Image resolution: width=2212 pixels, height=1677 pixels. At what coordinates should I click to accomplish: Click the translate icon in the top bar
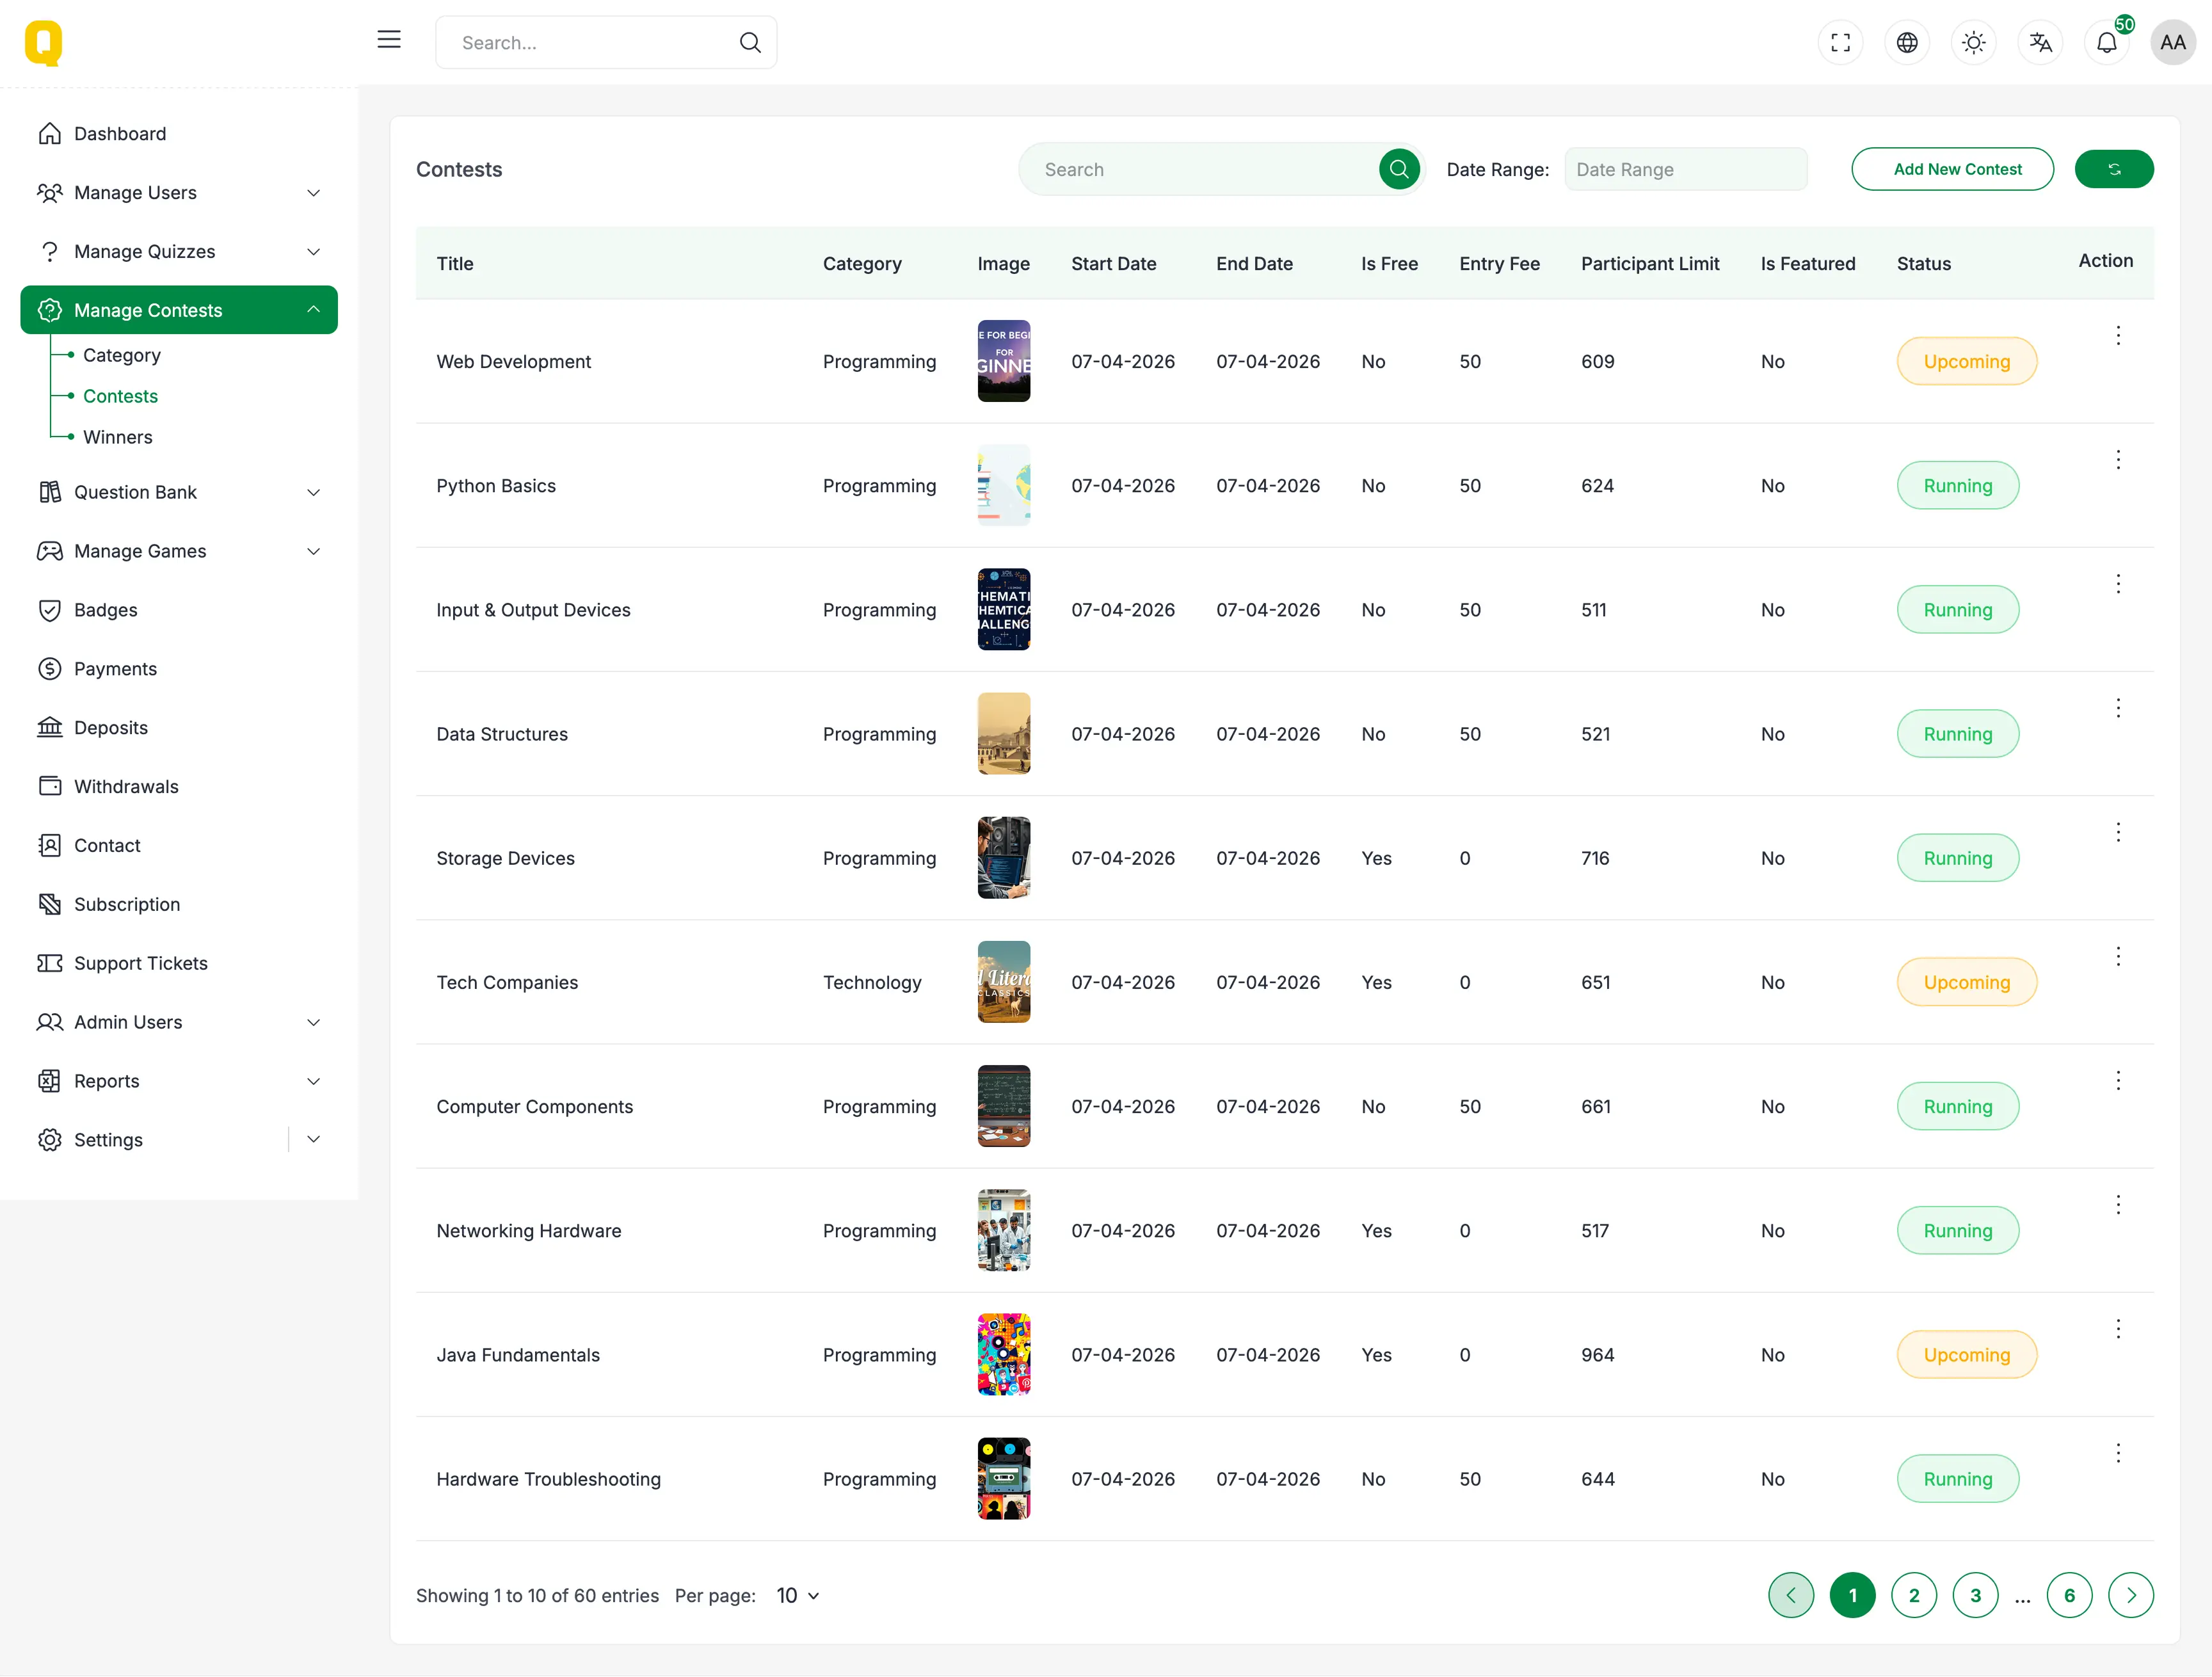point(2040,43)
